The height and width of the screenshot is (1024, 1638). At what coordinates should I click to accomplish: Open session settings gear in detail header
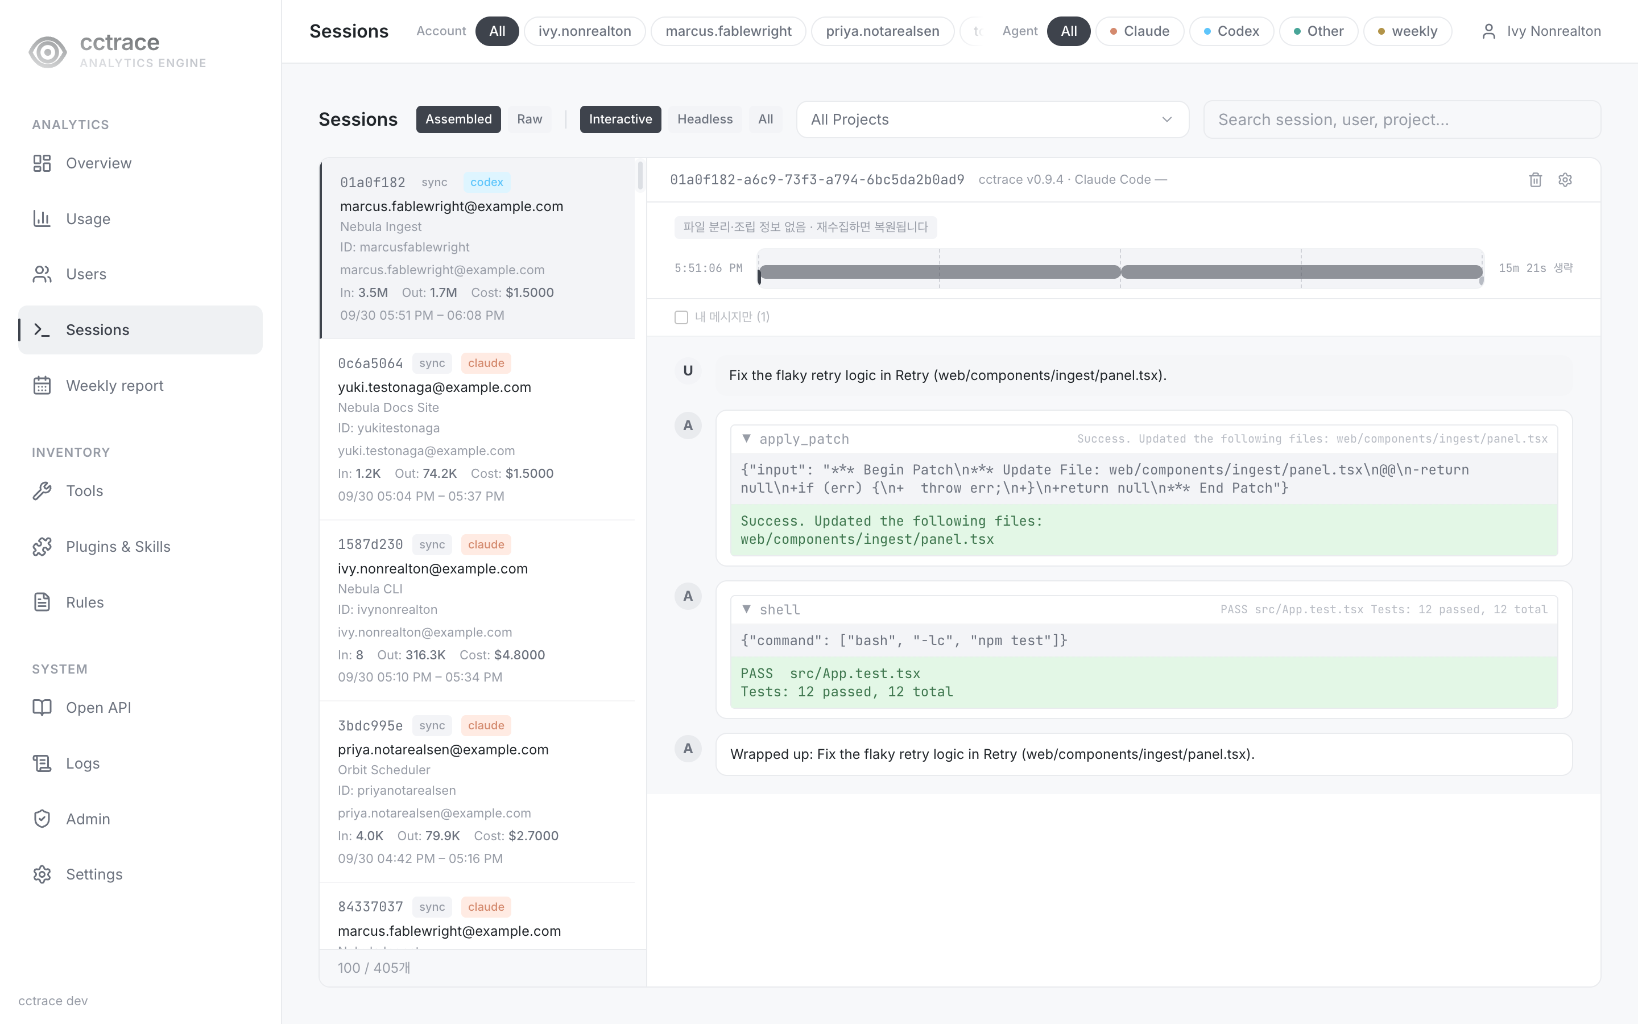[x=1565, y=179]
